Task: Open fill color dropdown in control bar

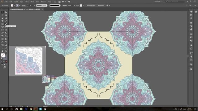Action: pos(15,6)
